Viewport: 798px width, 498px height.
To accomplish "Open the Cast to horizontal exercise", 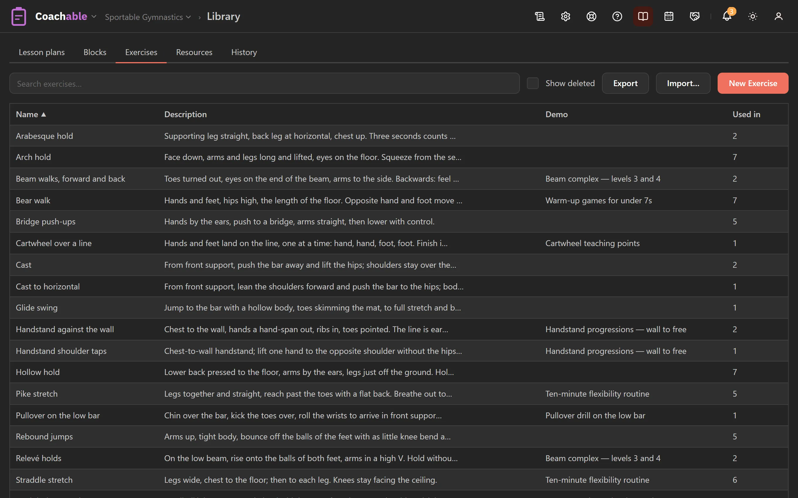I will tap(399, 286).
